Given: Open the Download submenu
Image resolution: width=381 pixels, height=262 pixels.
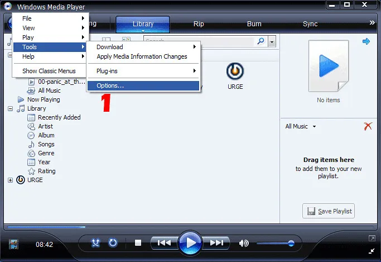Looking at the screenshot, I should point(143,47).
